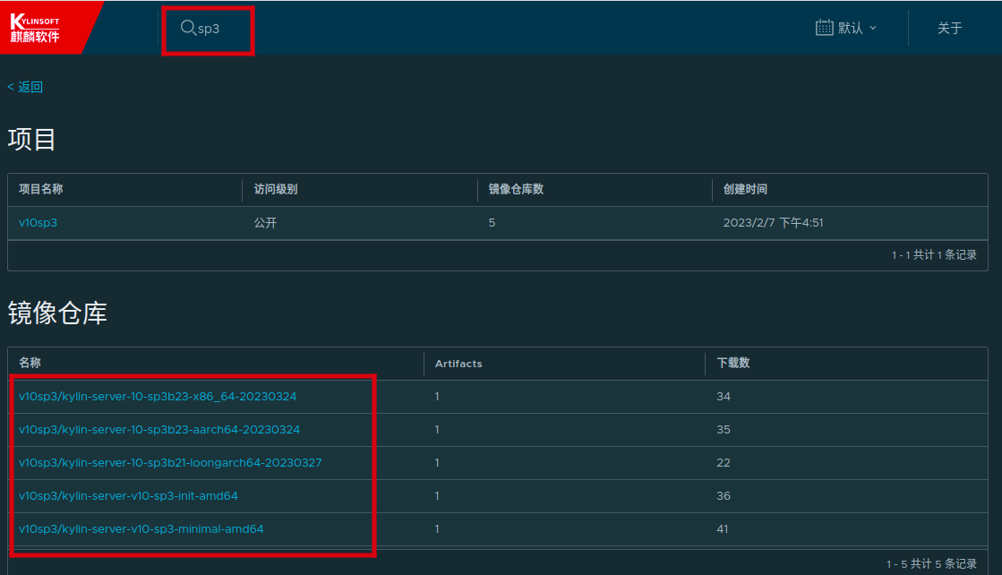Click the calendar icon beside 默认
This screenshot has height=575, width=1002.
[x=824, y=28]
